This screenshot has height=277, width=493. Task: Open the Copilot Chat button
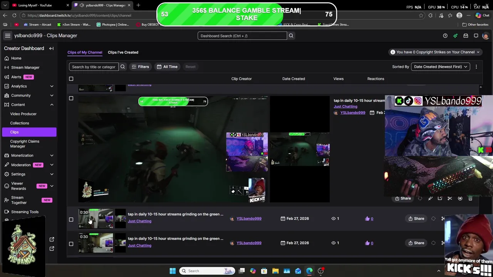click(483, 15)
